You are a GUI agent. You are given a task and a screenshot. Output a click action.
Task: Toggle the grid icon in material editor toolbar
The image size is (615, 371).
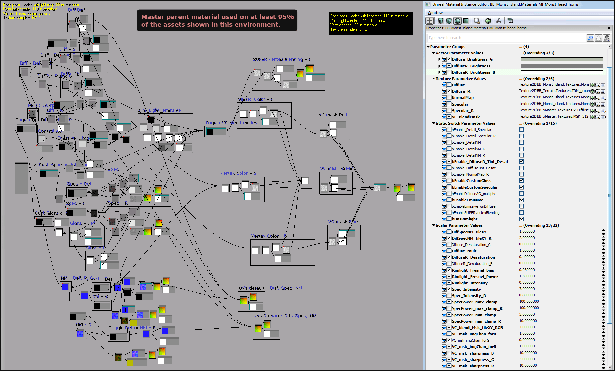click(430, 21)
